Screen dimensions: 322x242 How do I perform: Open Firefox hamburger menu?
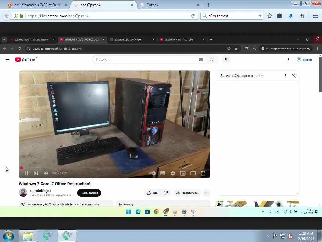pos(315,16)
